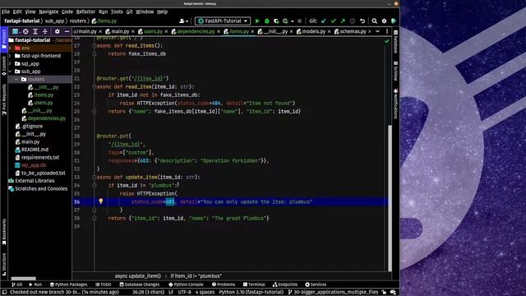Rollback changes with undo arrow icon
Screen dimensions: 526x296
pos(362,21)
